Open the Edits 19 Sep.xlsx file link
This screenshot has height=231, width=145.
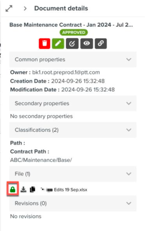(x=70, y=190)
